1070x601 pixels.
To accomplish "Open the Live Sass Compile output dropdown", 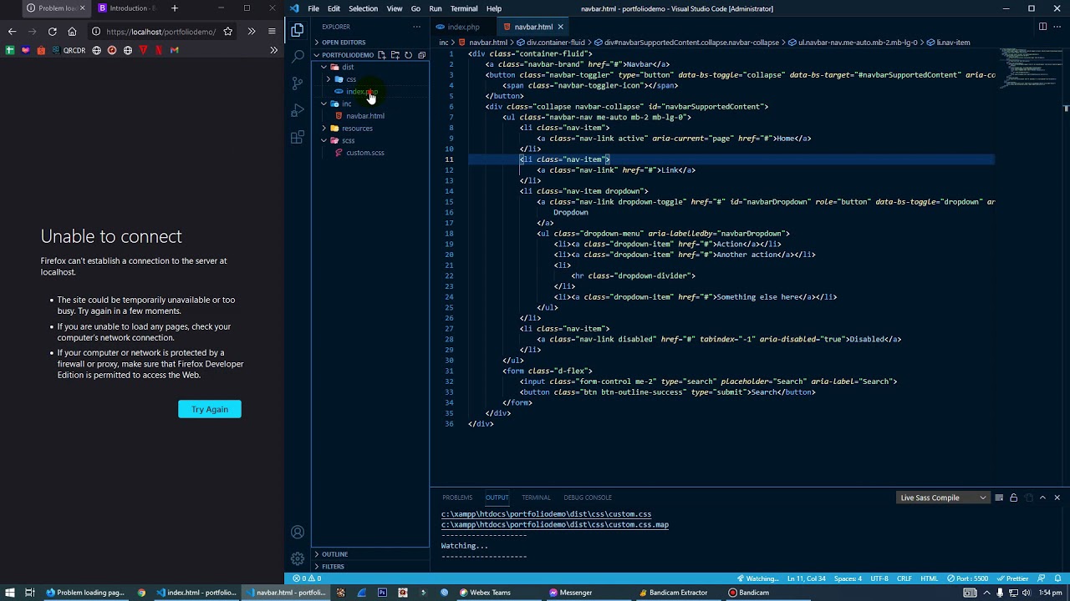I will [x=943, y=497].
